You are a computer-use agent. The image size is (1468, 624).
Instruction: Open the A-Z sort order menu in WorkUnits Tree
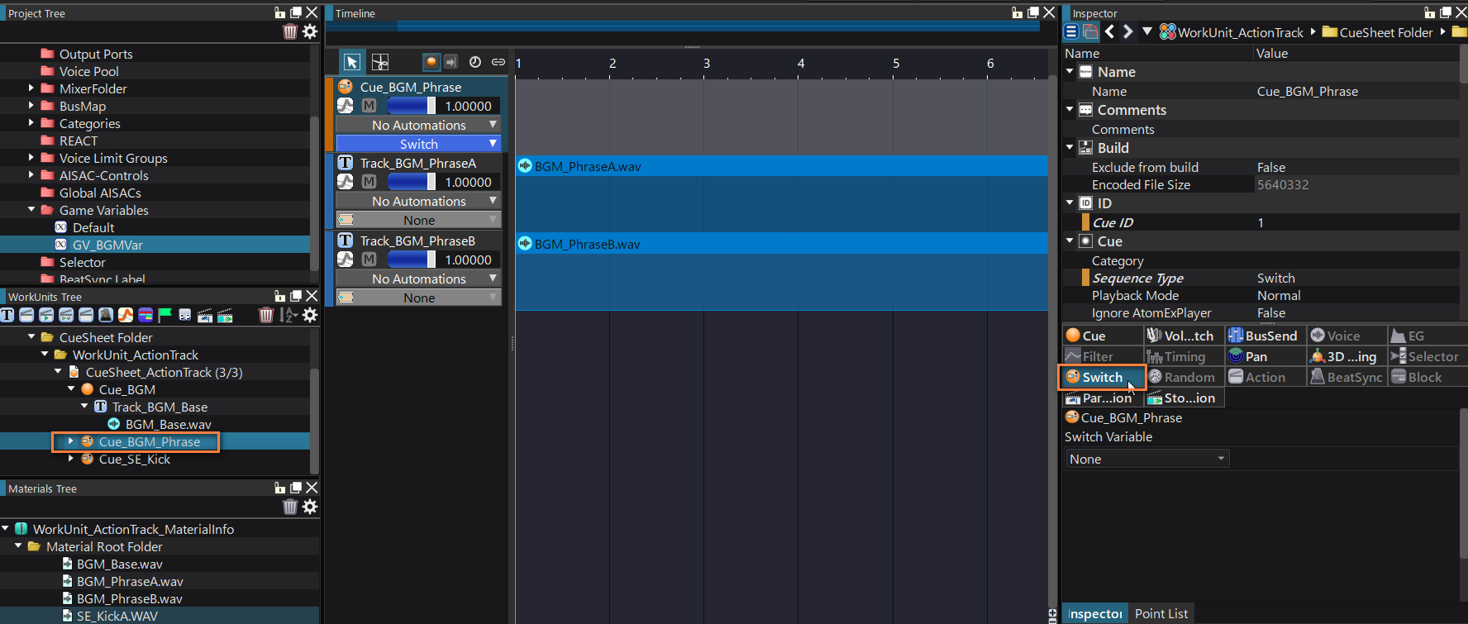(x=288, y=315)
